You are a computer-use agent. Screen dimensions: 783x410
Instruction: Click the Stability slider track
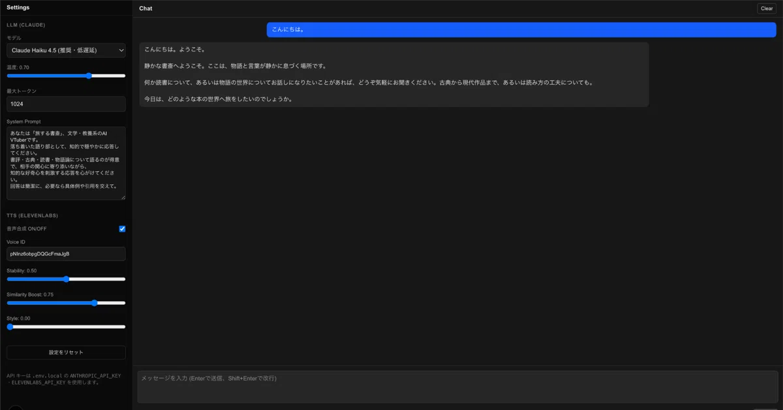coord(66,279)
